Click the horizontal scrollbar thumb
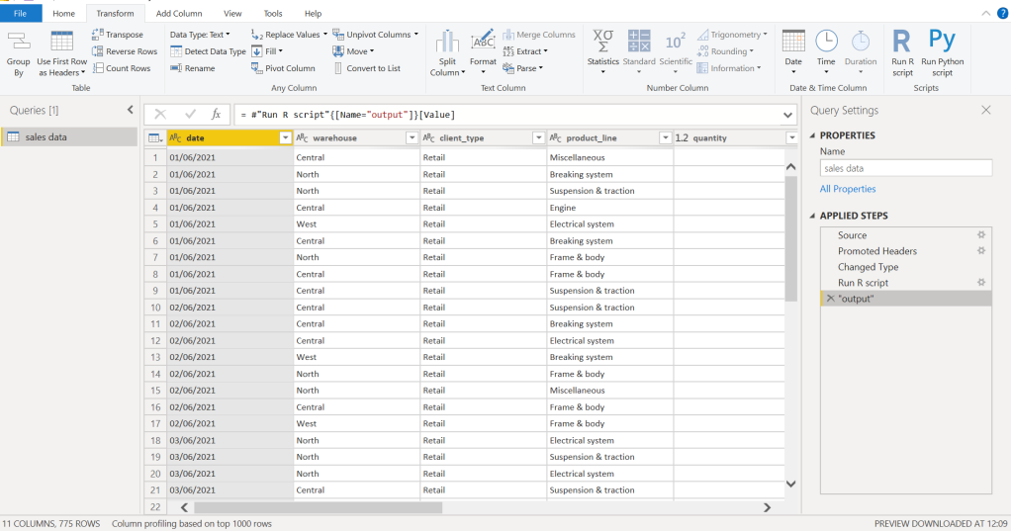 pos(318,508)
